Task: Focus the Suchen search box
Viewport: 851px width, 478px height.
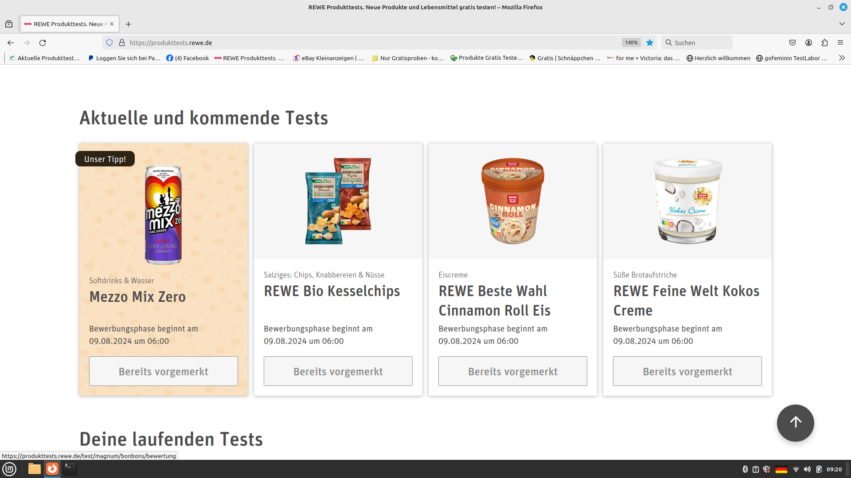Action: coord(697,43)
